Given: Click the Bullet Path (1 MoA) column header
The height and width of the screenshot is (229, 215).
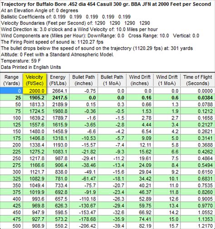Looking at the screenshot, I should (x=112, y=80).
